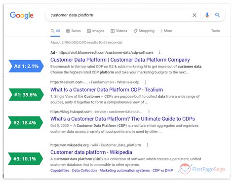
Task: Clear the search query with the X icon
Action: [195, 15]
